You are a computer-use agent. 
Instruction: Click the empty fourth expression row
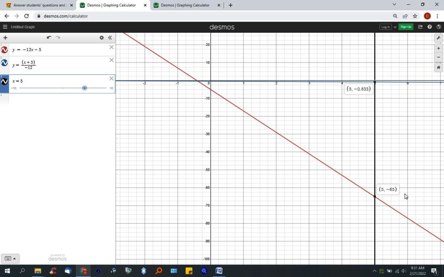(x=58, y=98)
